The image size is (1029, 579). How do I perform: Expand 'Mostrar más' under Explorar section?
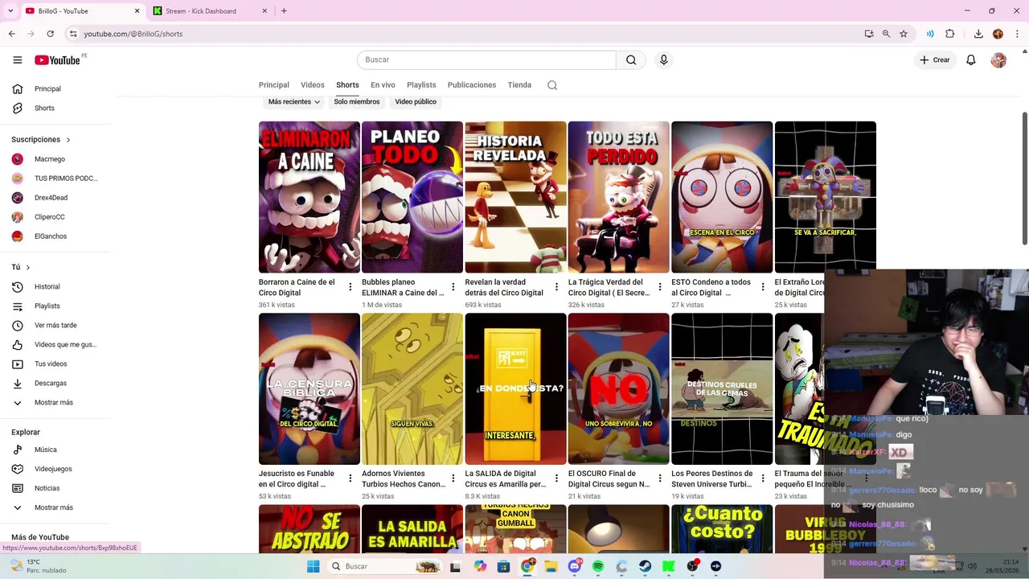click(55, 507)
